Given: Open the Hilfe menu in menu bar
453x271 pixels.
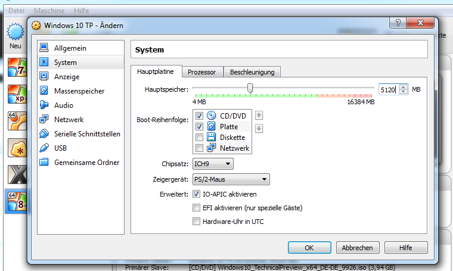Looking at the screenshot, I should [x=82, y=11].
